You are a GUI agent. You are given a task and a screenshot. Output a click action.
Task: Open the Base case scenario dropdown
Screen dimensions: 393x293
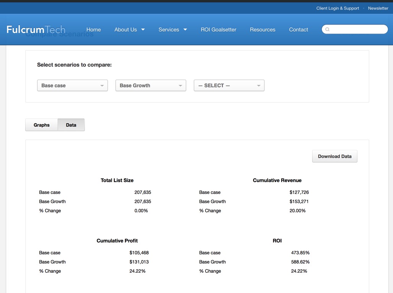click(x=72, y=85)
